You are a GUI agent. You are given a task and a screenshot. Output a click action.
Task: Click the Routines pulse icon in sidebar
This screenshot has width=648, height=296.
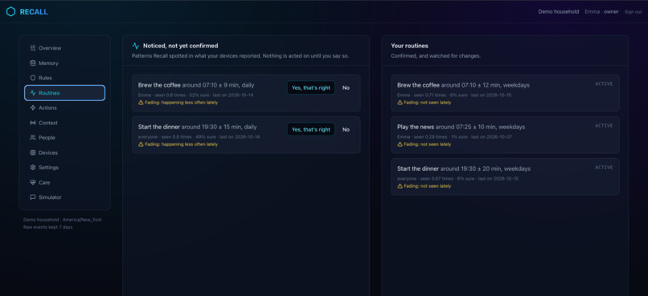33,93
